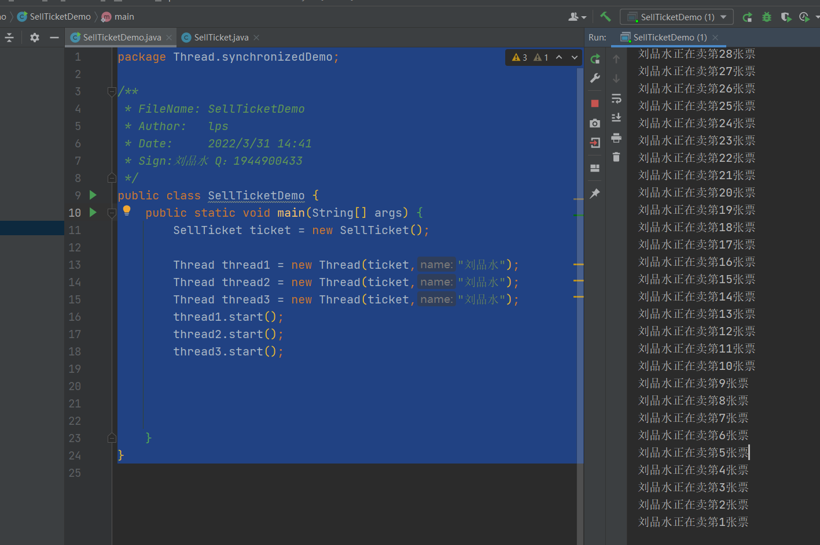
Task: Open project panel gear options
Action: coord(35,38)
